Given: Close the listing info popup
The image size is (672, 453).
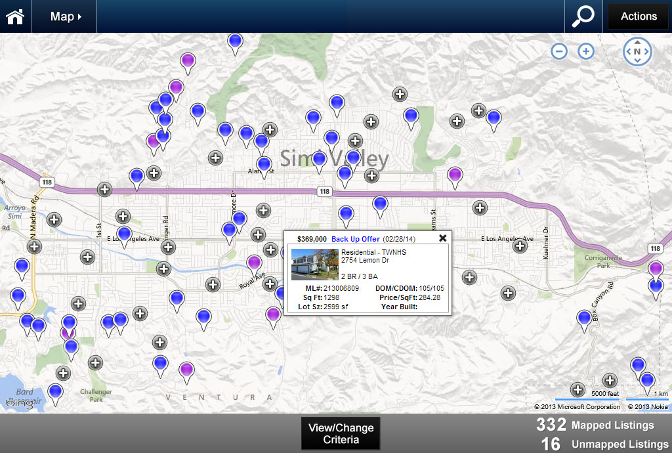Looking at the screenshot, I should [x=442, y=238].
